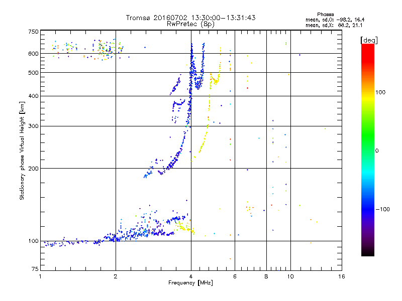Click the y-axis tick label '300'
Screen dimensions: 402x301
(33, 126)
